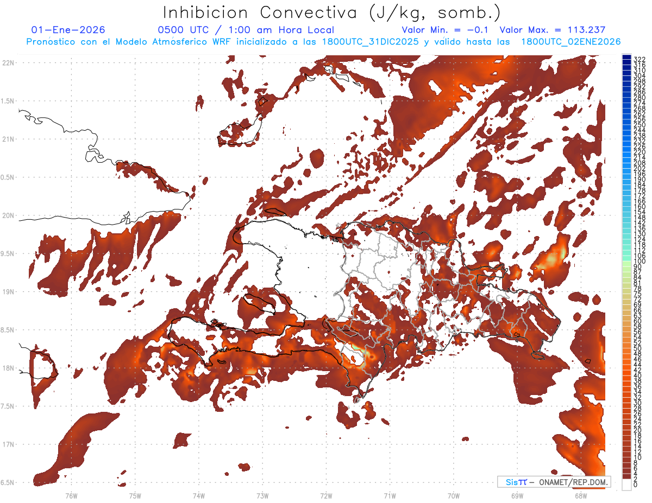Select the "76W" longitude label
This screenshot has height=503, width=652.
pyautogui.click(x=71, y=495)
